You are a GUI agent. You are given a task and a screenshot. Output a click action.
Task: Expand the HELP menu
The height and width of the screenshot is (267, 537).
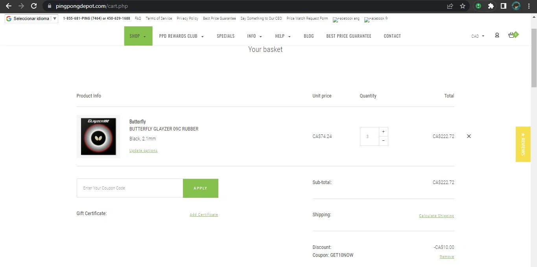click(x=283, y=36)
